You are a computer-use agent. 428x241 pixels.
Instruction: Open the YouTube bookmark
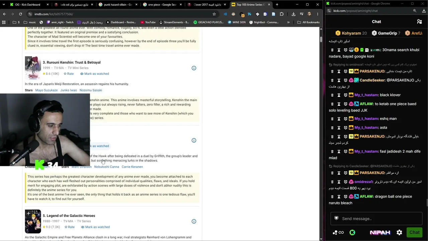click(x=148, y=22)
